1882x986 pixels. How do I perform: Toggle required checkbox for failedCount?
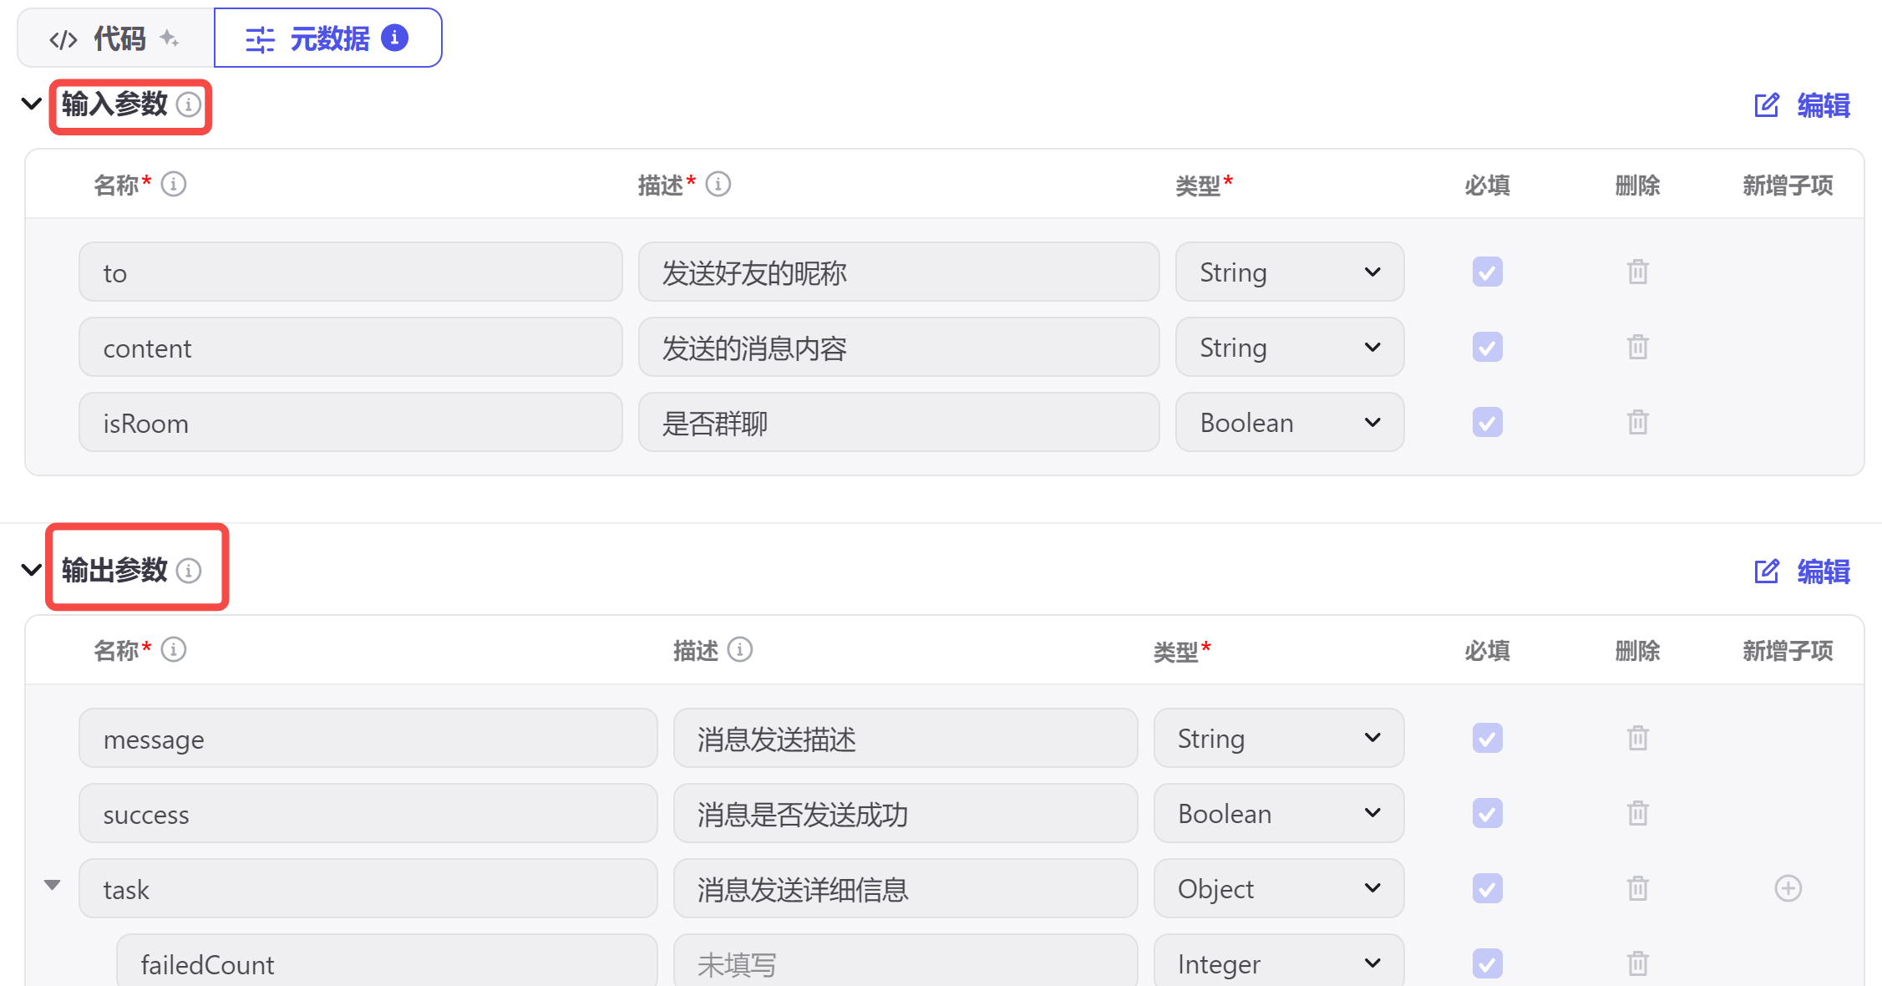click(1487, 963)
